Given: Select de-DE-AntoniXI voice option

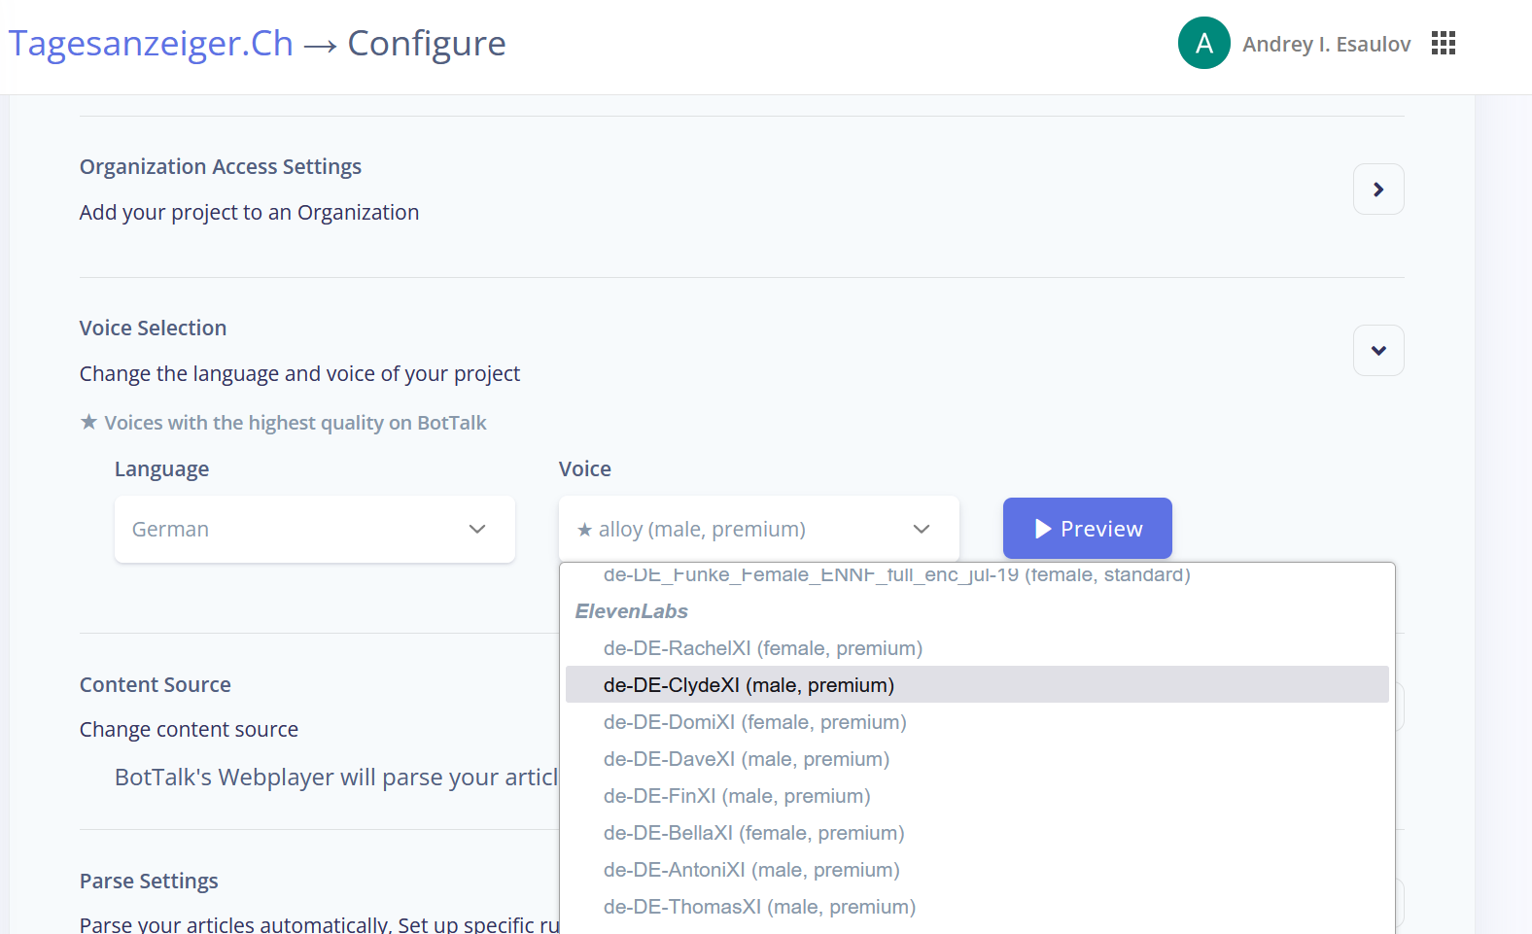Looking at the screenshot, I should [x=750, y=870].
